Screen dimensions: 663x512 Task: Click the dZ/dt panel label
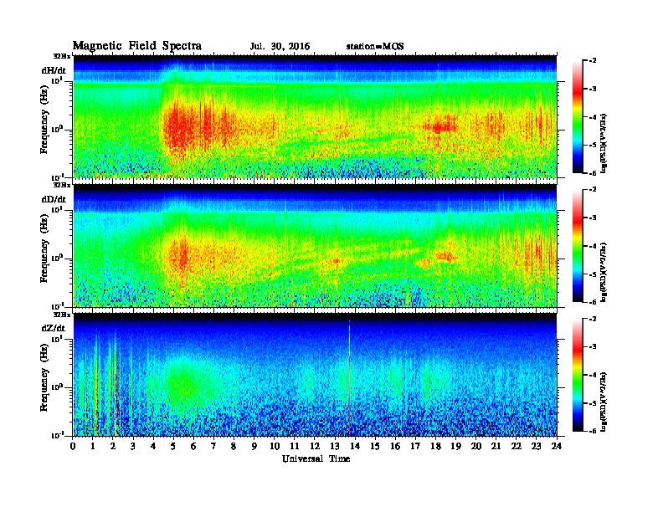(x=54, y=328)
